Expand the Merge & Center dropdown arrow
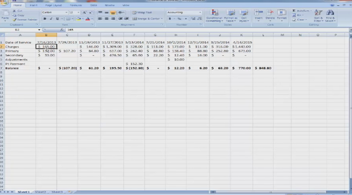Screen dimensions: 352x195 click(x=162, y=19)
